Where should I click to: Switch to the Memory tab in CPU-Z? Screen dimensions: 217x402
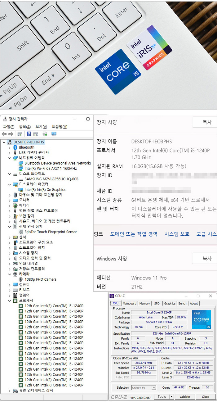coord(144,304)
